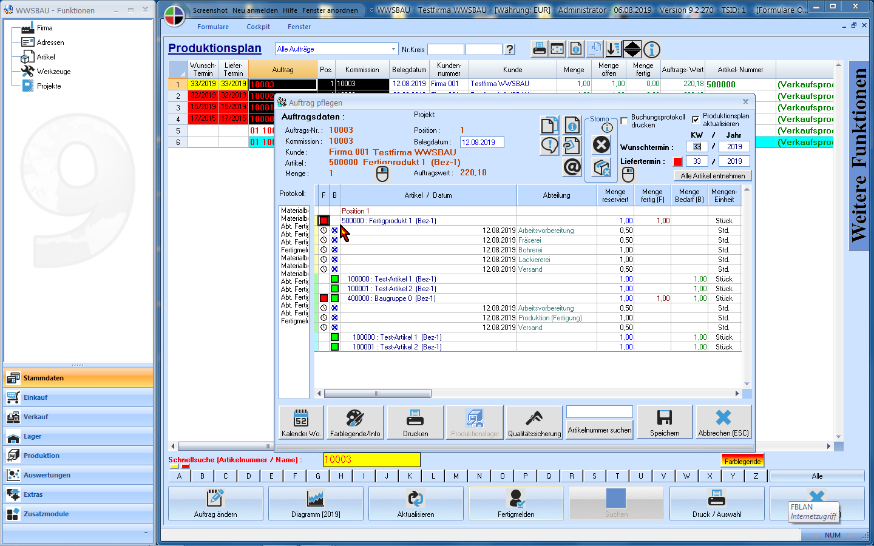Click the sort descending arrow toolbar icon
Viewport: 874px width, 546px height.
(614, 49)
